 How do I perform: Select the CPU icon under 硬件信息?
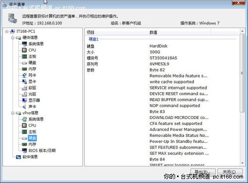(24, 50)
